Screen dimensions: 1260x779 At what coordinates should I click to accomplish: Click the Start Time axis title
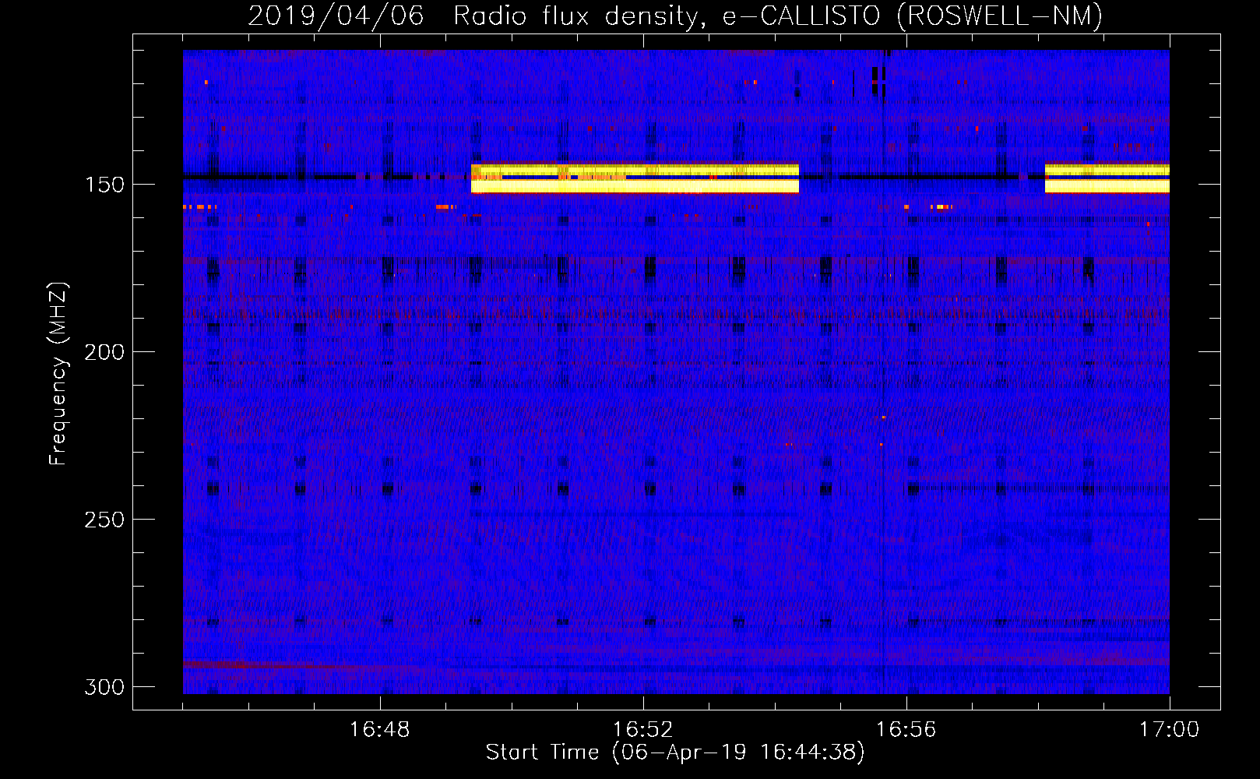click(675, 753)
